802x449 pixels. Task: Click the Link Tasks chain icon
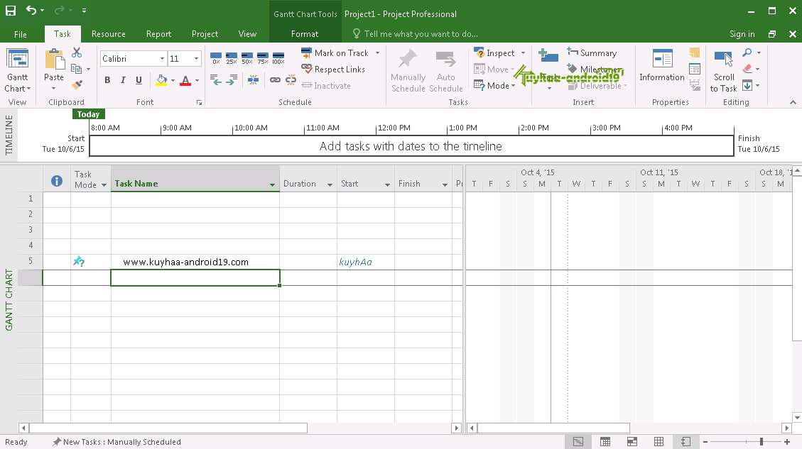(x=275, y=79)
